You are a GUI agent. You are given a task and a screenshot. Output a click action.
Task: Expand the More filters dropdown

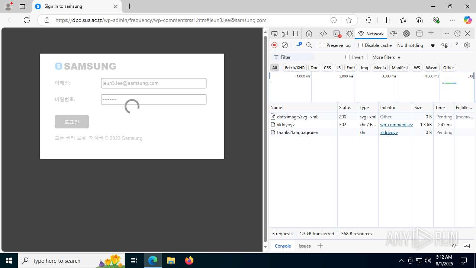point(386,57)
